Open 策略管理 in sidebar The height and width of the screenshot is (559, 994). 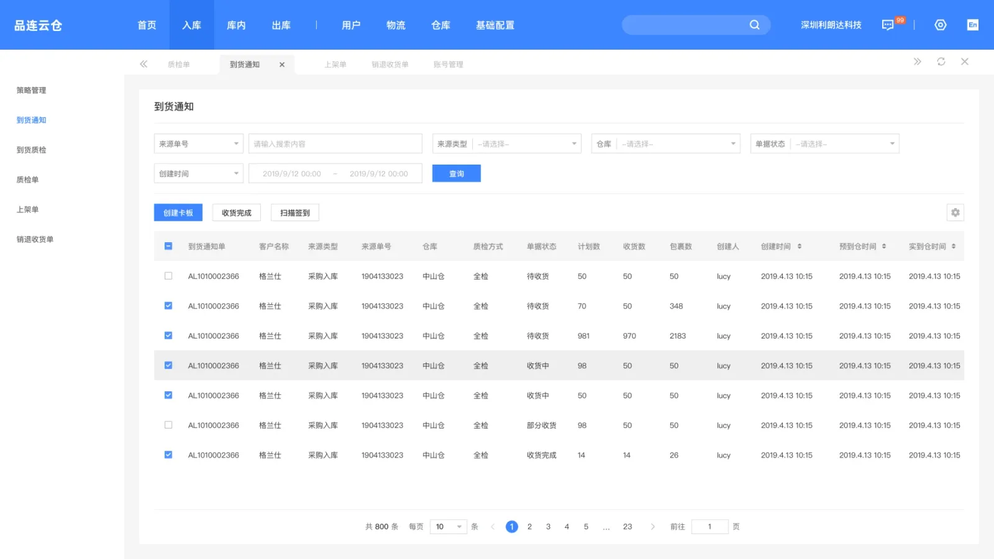point(31,90)
